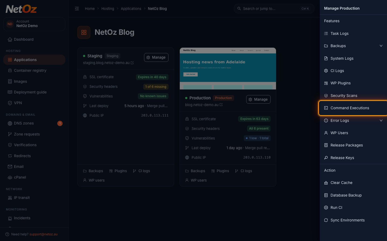Open Zone requests in sidebar

34,134
